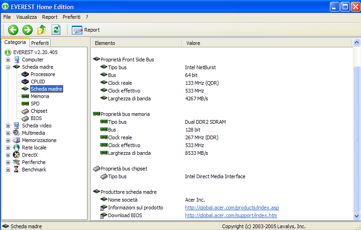The width and height of the screenshot is (361, 230).
Task: Click the vertical scrollbar thumb
Action: click(356, 139)
